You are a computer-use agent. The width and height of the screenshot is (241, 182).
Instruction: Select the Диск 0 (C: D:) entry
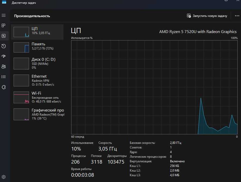click(x=37, y=63)
